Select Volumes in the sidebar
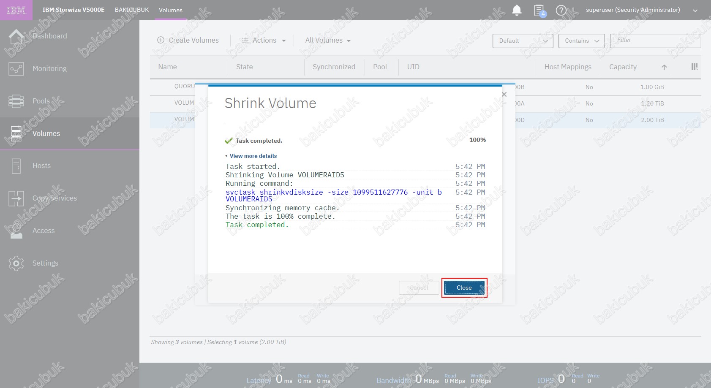711x388 pixels. [x=70, y=133]
